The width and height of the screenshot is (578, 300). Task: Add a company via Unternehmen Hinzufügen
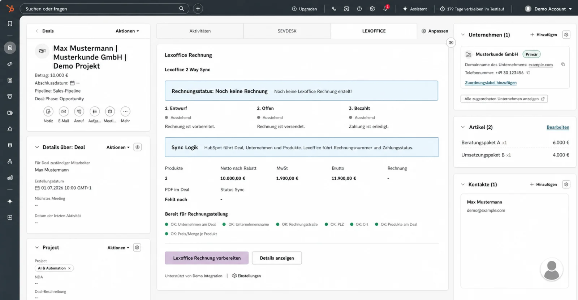544,35
